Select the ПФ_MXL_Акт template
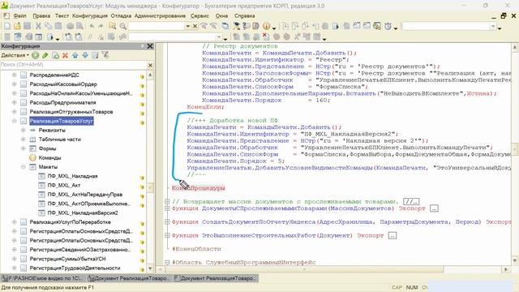 (64, 186)
